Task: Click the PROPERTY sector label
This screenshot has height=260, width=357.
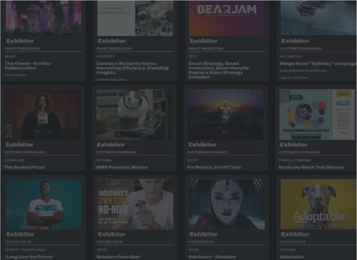Action: coord(105,56)
